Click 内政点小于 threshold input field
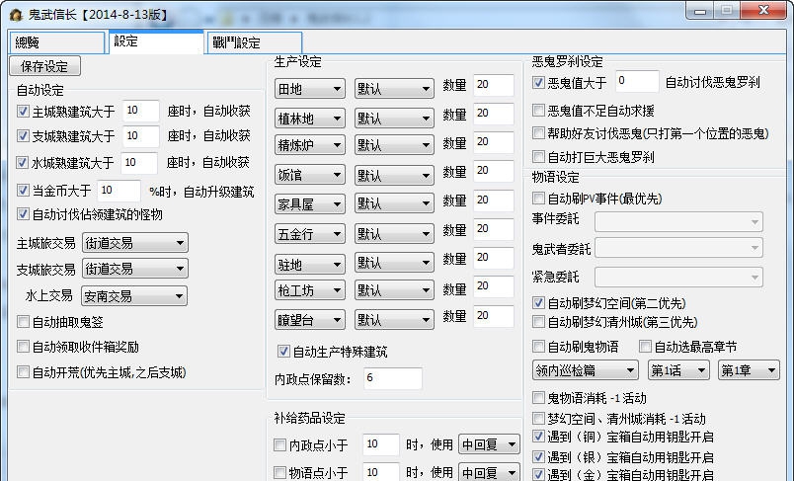Image resolution: width=794 pixels, height=481 pixels. point(381,444)
